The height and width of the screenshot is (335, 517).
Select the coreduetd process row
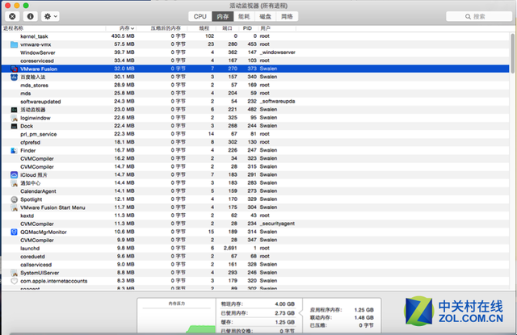click(x=255, y=256)
